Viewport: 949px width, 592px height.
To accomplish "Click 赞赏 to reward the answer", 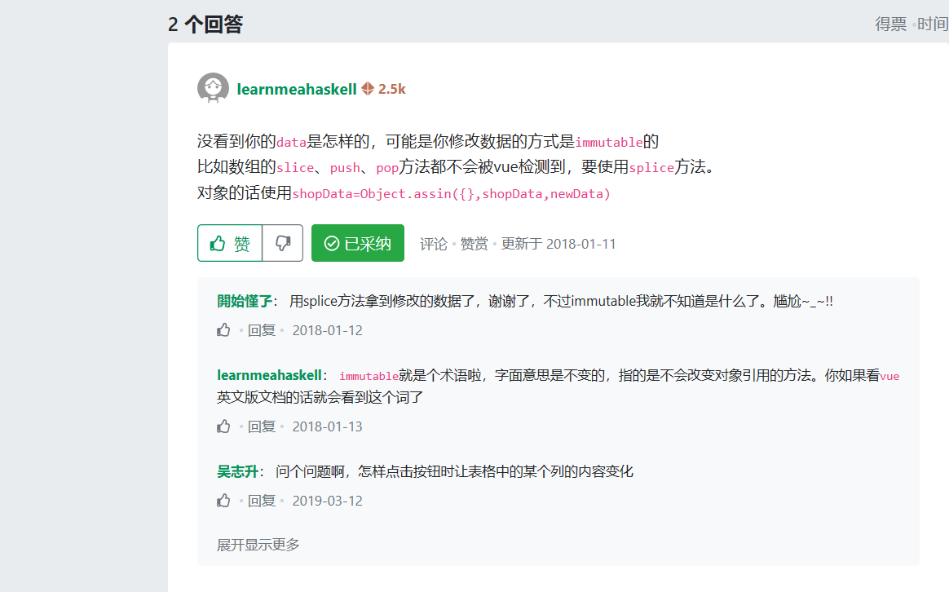I will pos(474,244).
